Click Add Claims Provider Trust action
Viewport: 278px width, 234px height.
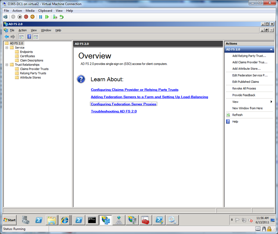pos(250,62)
